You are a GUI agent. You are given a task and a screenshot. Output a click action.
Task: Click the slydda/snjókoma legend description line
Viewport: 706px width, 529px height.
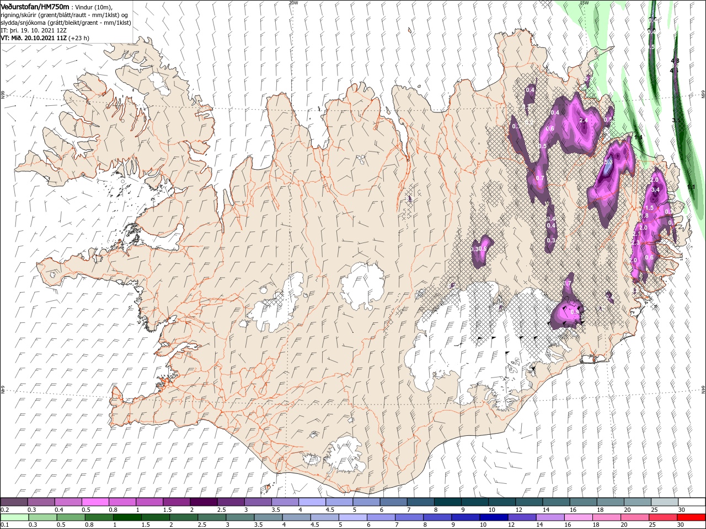66,22
